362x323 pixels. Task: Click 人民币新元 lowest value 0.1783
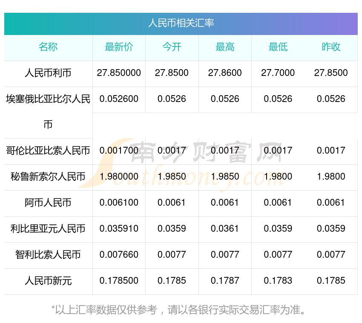[278, 281]
